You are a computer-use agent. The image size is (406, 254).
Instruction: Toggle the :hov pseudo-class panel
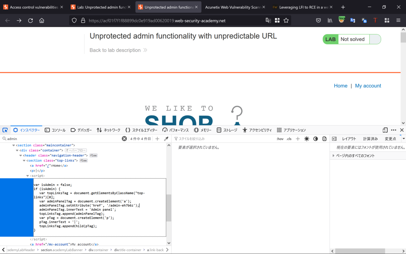tap(280, 139)
